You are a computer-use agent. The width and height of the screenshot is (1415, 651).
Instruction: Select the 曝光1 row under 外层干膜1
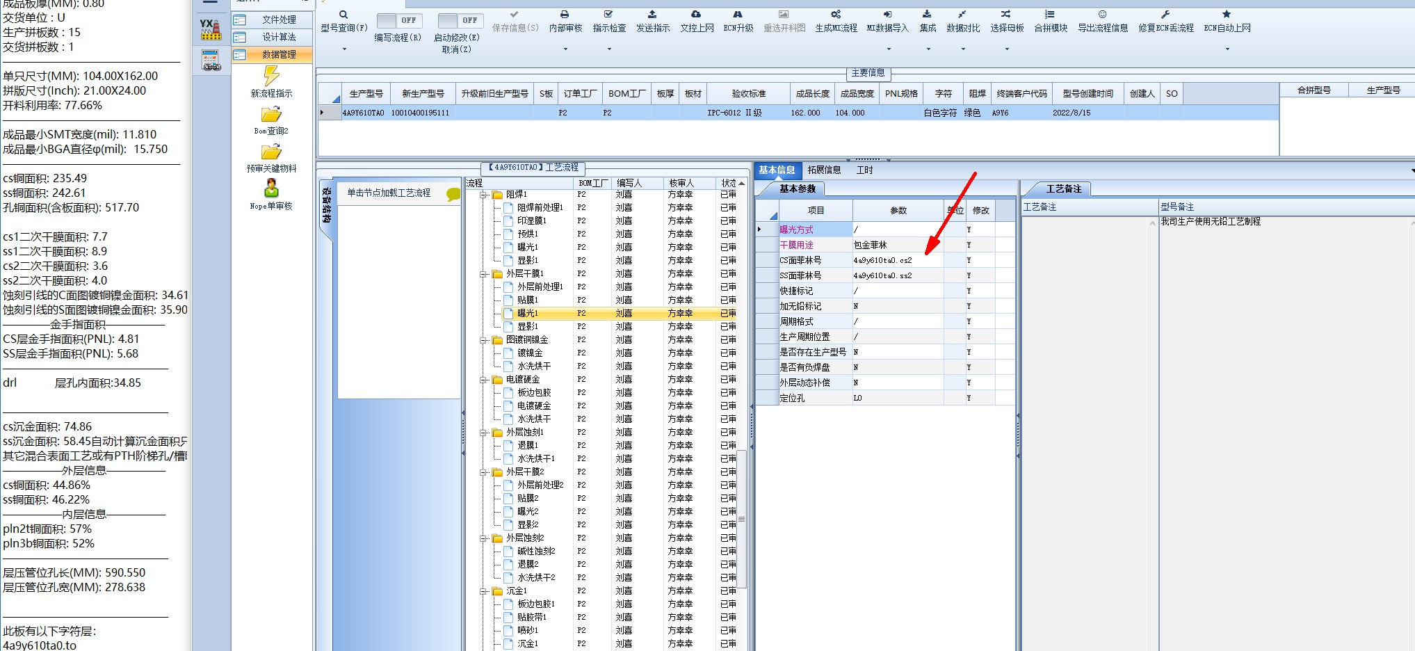pos(602,314)
